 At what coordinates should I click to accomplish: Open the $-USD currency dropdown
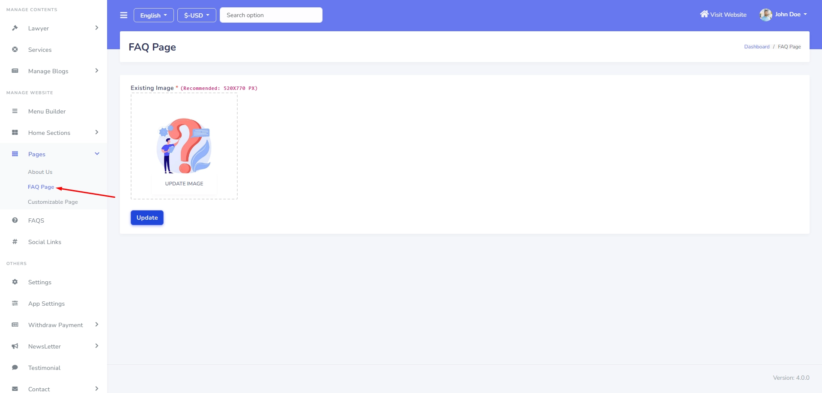[197, 15]
